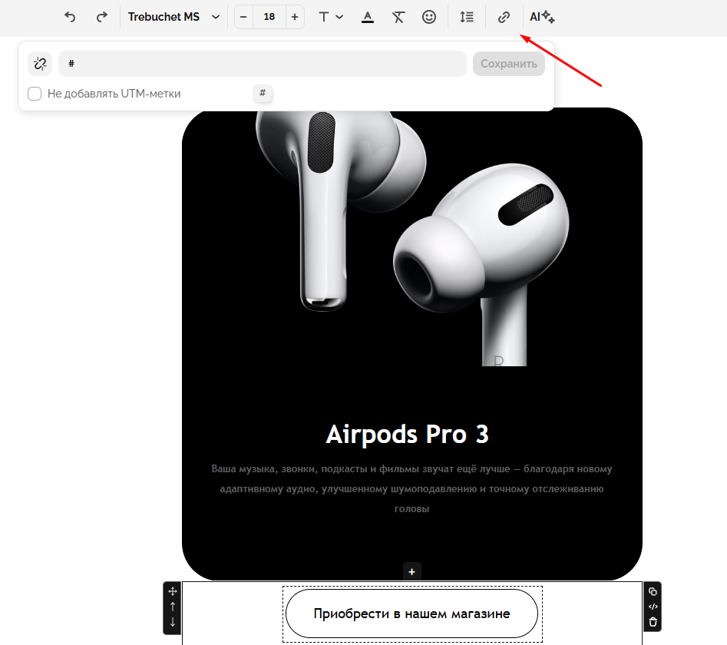
Task: Click the unlink icon beside URL field
Action: click(x=40, y=64)
